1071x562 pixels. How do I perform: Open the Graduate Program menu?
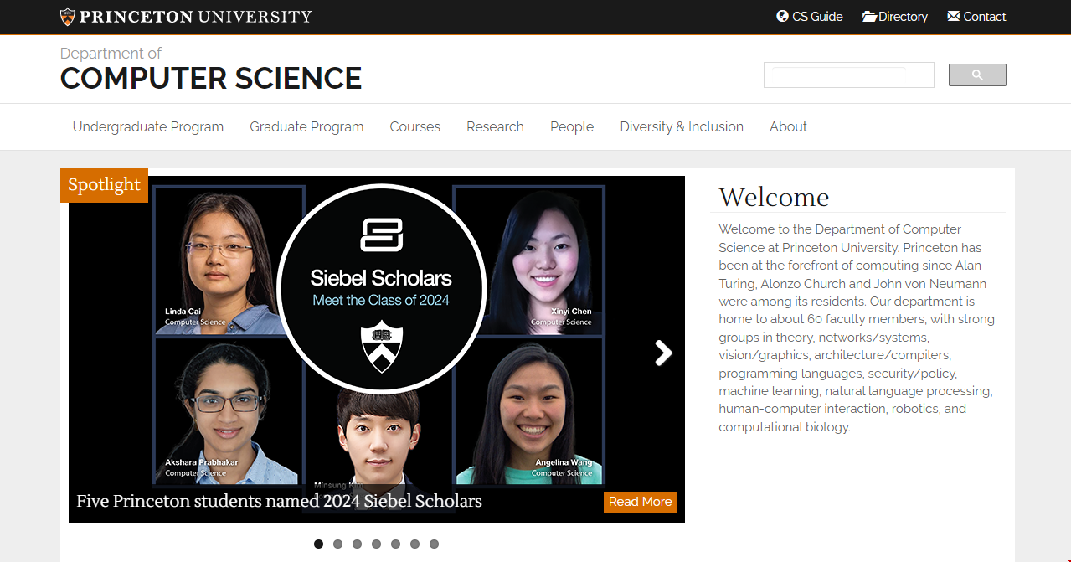(306, 126)
